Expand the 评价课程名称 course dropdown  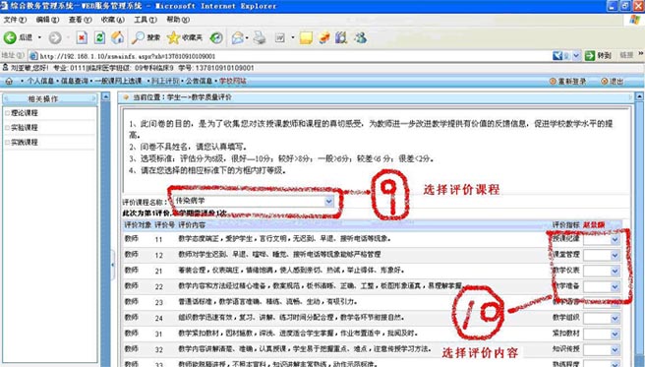pyautogui.click(x=328, y=201)
